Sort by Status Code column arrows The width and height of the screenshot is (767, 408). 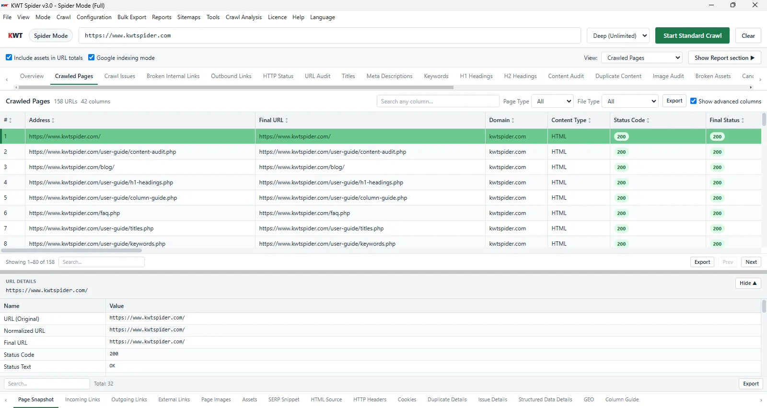tap(648, 120)
